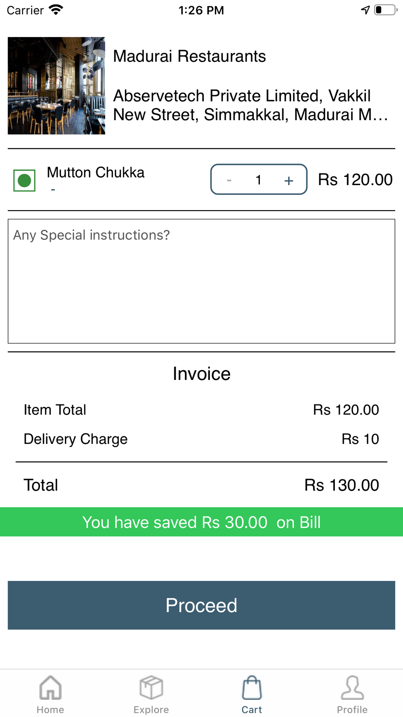The image size is (403, 717).
Task: Tap the Explore box icon
Action: click(x=151, y=688)
